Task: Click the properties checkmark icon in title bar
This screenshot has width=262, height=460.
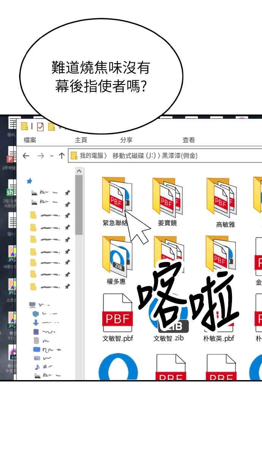Action: click(x=40, y=126)
